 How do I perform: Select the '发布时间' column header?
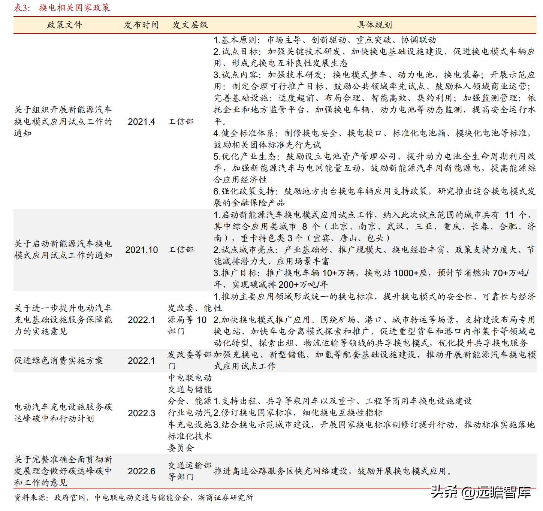tap(141, 25)
